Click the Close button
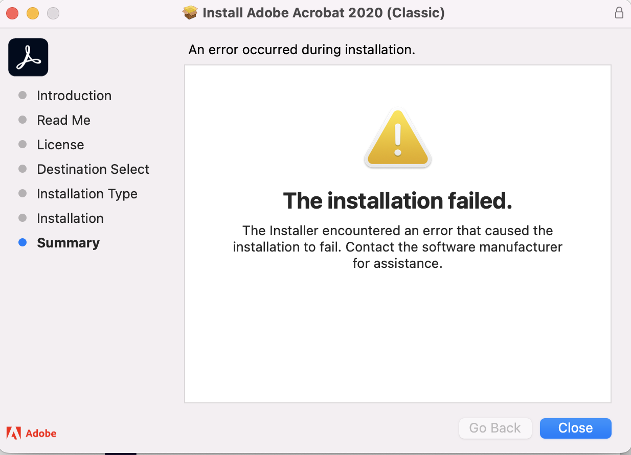Image resolution: width=631 pixels, height=455 pixels. 575,428
